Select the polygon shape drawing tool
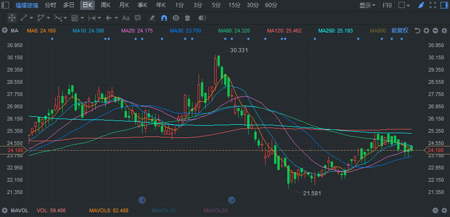This screenshot has width=450, height=217. (x=41, y=18)
